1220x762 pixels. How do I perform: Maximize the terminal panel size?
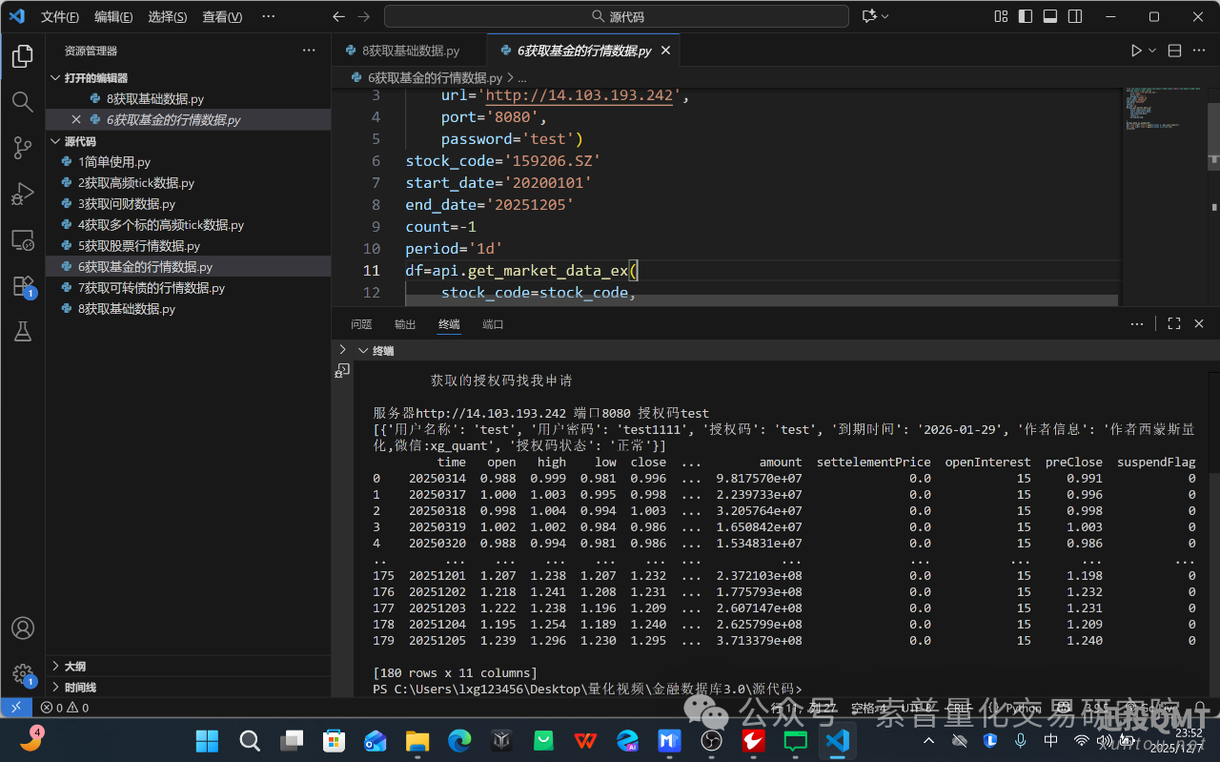coord(1174,324)
